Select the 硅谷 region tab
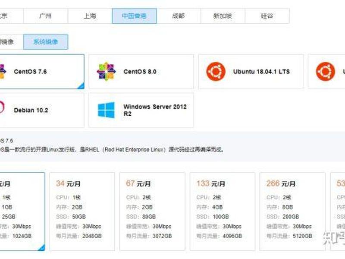This screenshot has height=259, width=345. click(x=267, y=16)
